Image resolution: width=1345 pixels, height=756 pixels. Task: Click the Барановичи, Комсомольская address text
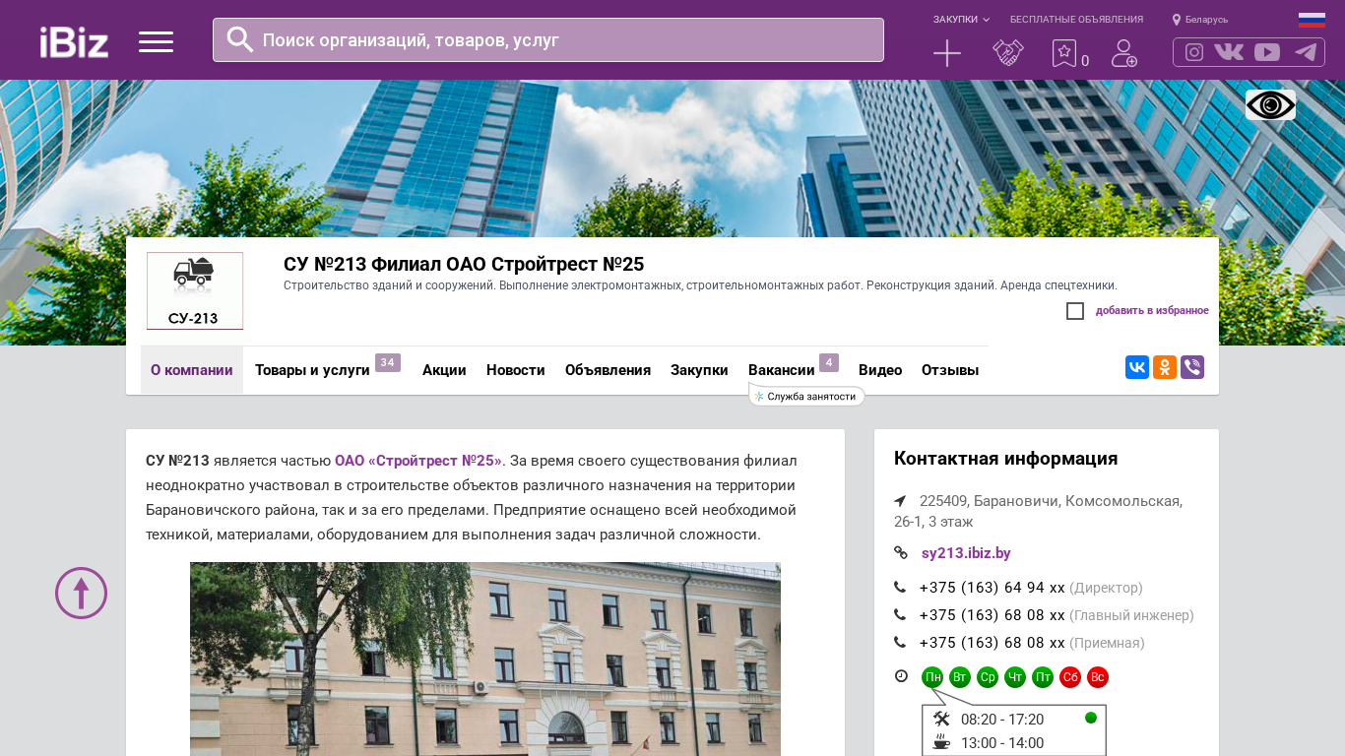tap(1038, 511)
